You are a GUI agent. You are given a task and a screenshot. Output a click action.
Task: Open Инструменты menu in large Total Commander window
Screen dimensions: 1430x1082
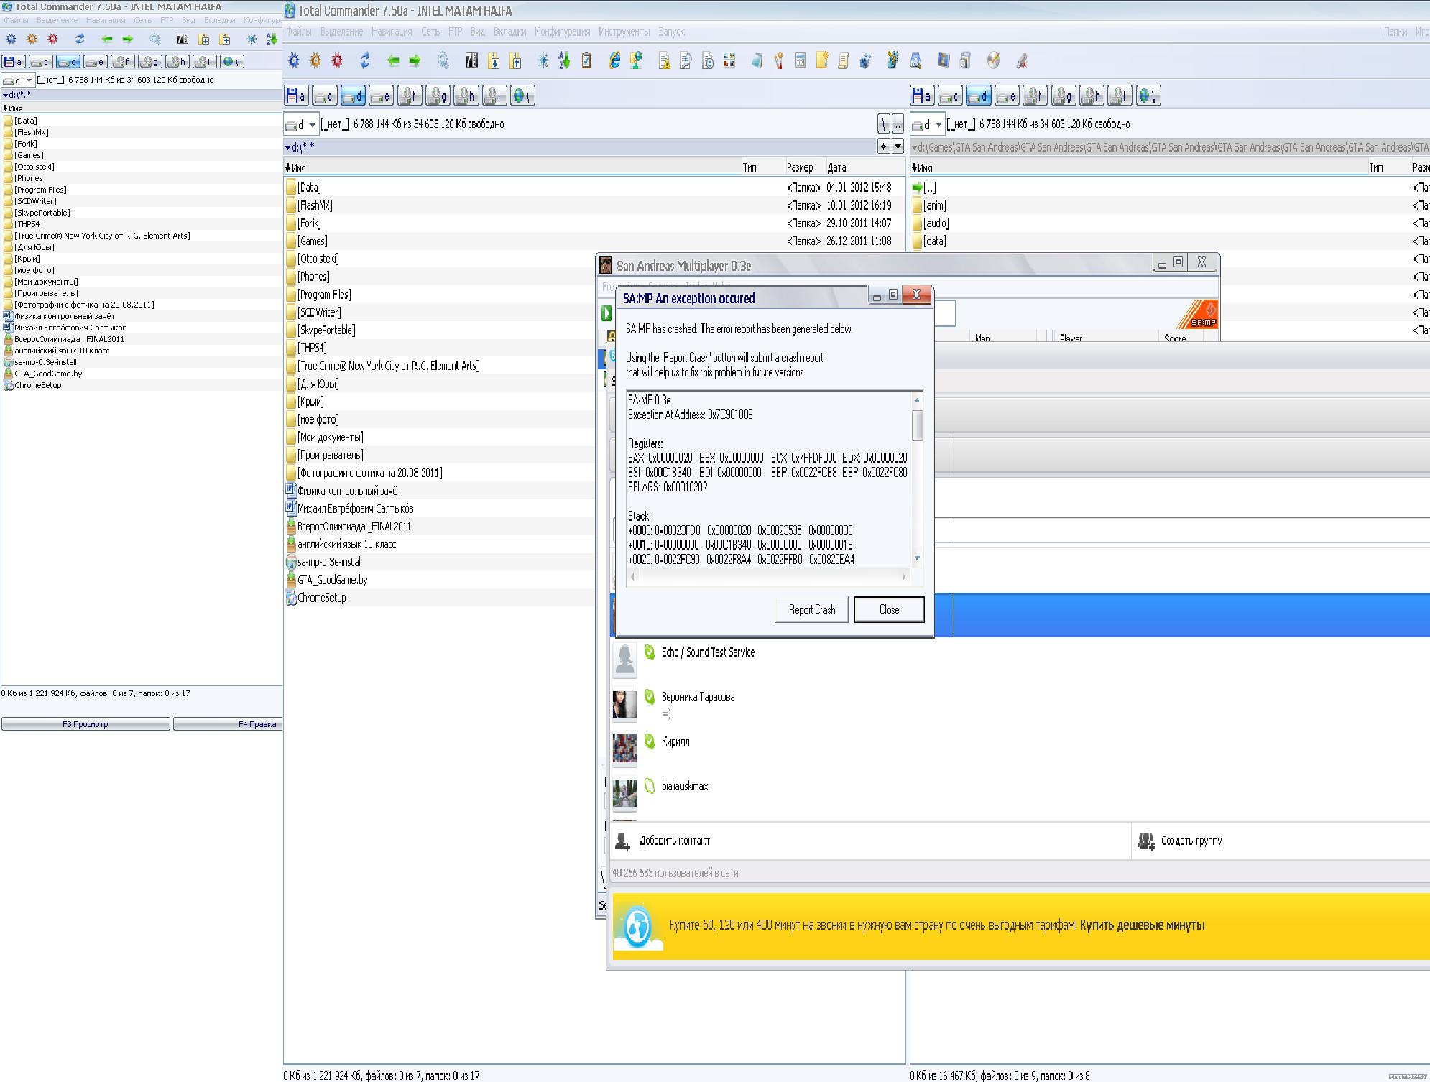coord(624,32)
